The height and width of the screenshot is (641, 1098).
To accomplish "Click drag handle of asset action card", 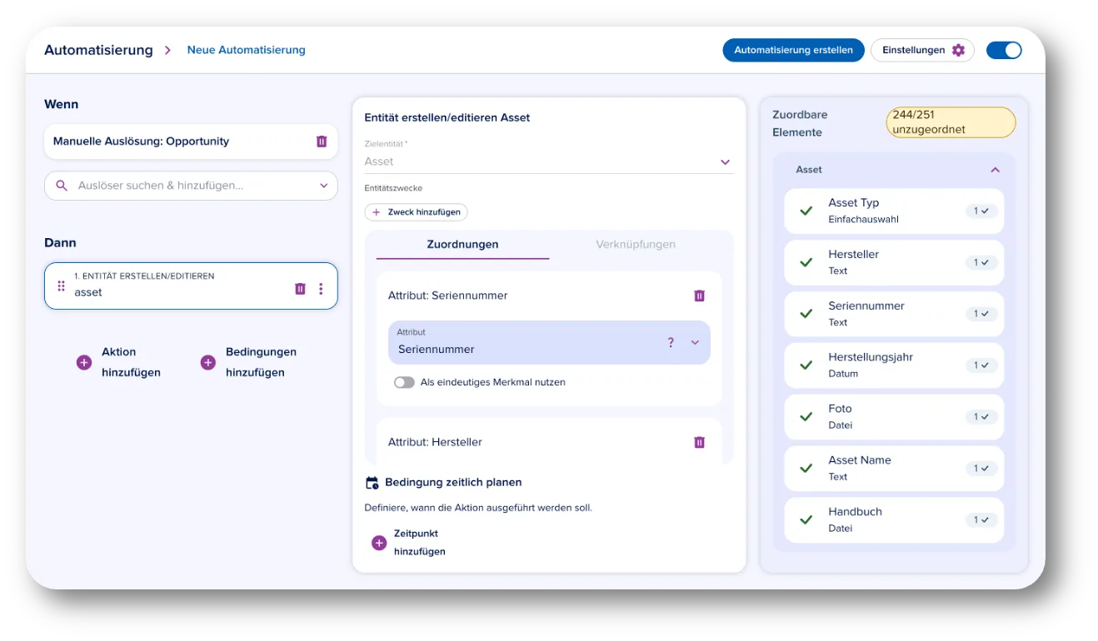I will [x=61, y=286].
